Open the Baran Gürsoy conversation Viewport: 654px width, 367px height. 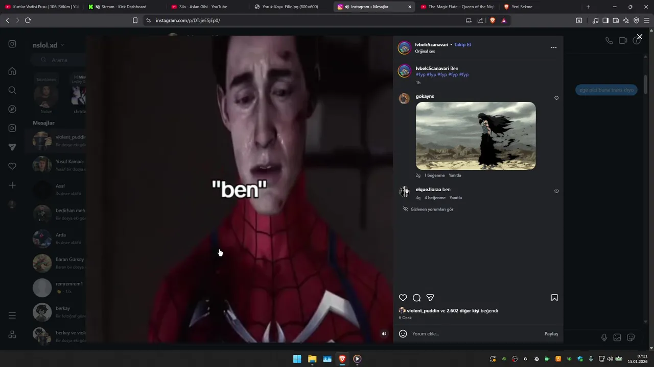coord(56,263)
